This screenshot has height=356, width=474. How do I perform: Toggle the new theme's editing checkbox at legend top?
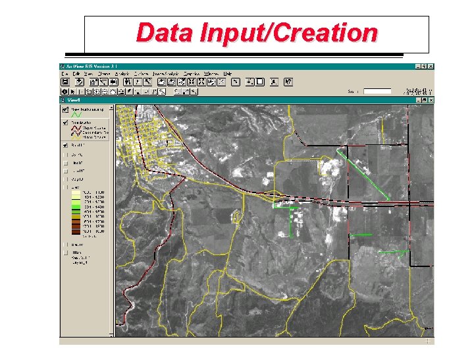[x=65, y=110]
